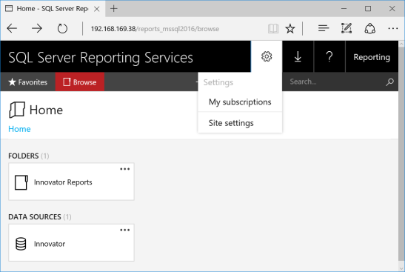Go back in the browser

[12, 28]
